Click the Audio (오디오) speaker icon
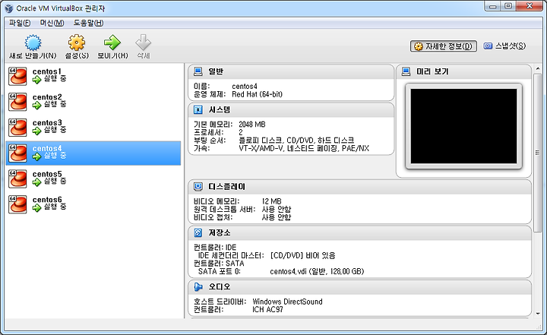Image resolution: width=547 pixels, height=335 pixels. click(198, 287)
